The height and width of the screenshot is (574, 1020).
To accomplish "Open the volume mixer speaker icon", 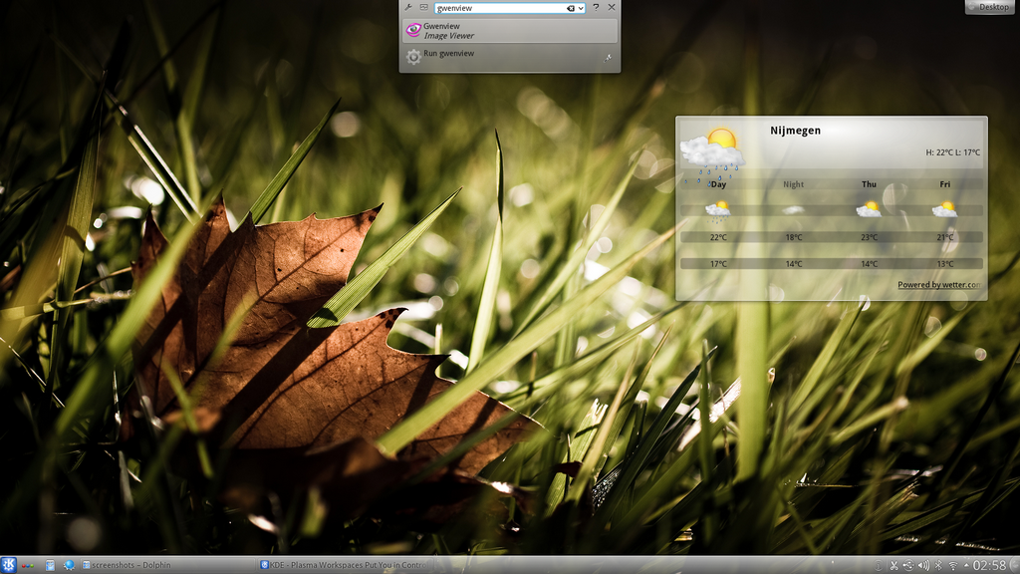I will [x=923, y=565].
